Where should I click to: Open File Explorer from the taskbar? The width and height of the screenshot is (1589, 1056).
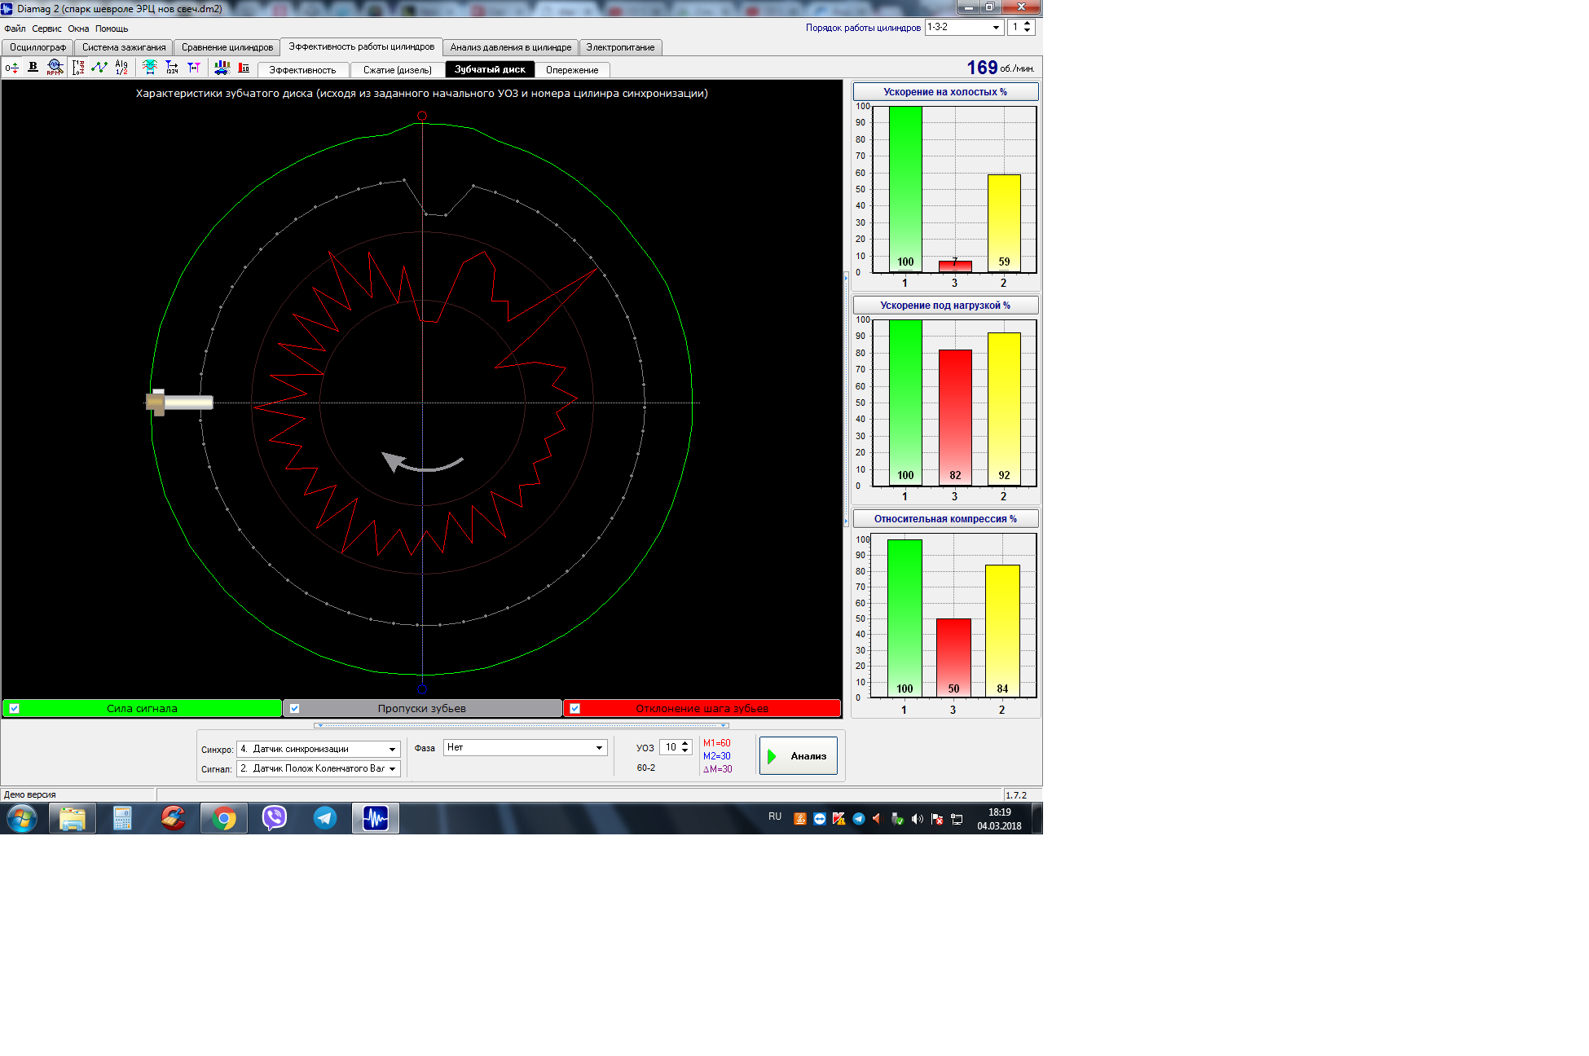pos(73,818)
